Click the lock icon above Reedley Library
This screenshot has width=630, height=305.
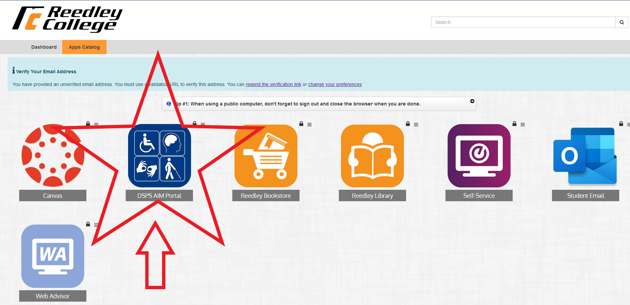[408, 124]
